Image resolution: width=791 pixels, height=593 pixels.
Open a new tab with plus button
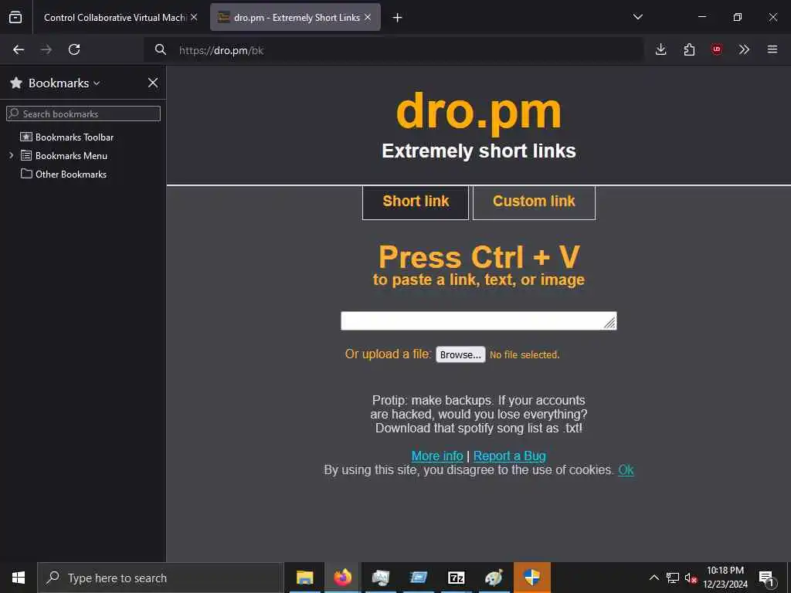pyautogui.click(x=398, y=18)
